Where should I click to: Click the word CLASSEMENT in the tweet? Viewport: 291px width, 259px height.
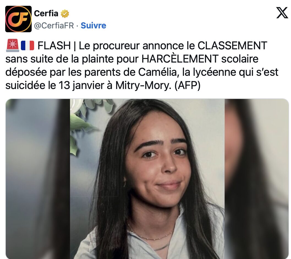[x=232, y=45]
